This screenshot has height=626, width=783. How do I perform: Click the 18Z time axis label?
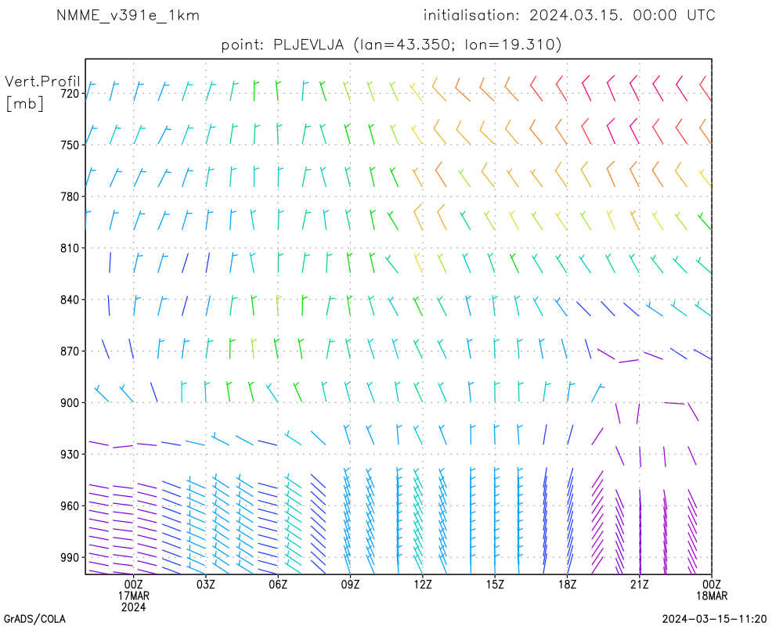coord(567,585)
